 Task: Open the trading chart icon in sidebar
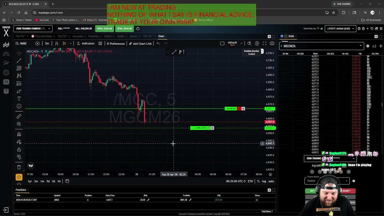[6, 45]
